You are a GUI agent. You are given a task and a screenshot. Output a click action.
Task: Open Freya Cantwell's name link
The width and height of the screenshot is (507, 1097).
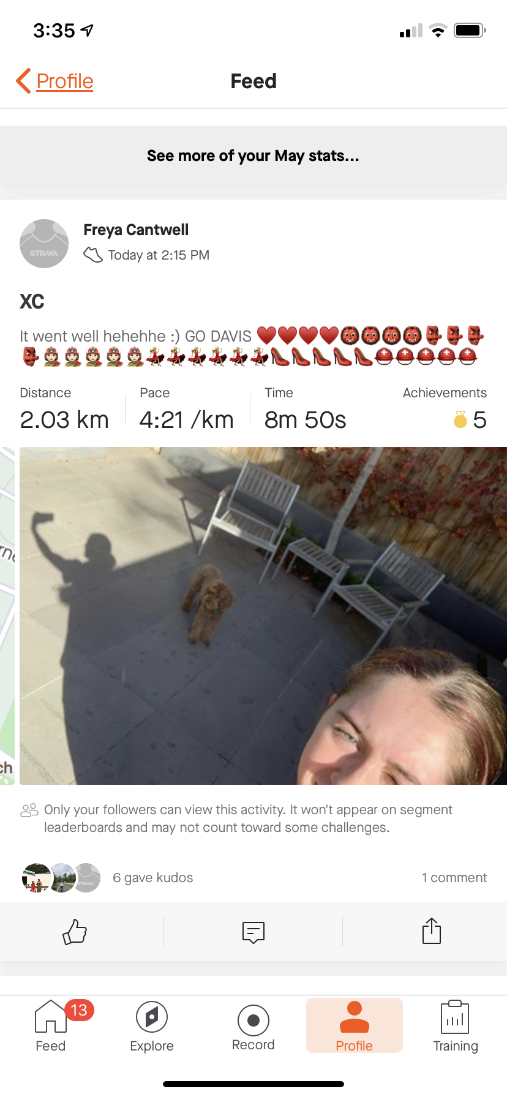[x=136, y=230]
